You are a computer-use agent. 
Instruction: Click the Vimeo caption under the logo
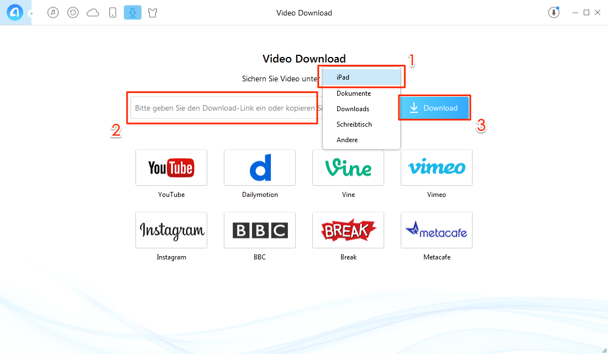(437, 195)
